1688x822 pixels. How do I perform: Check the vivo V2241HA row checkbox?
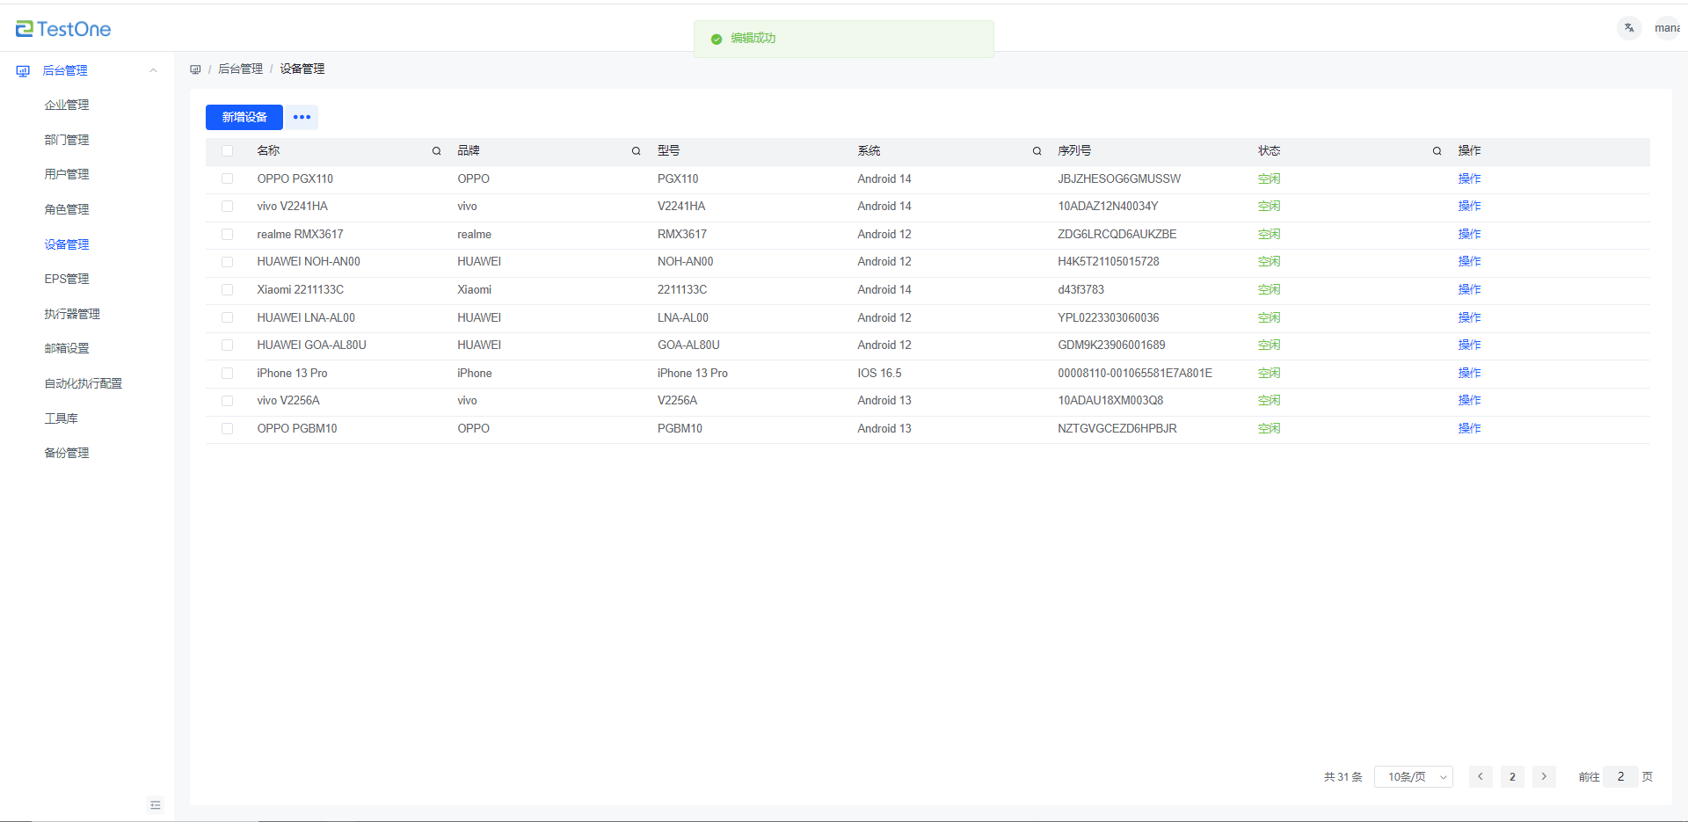(x=227, y=207)
